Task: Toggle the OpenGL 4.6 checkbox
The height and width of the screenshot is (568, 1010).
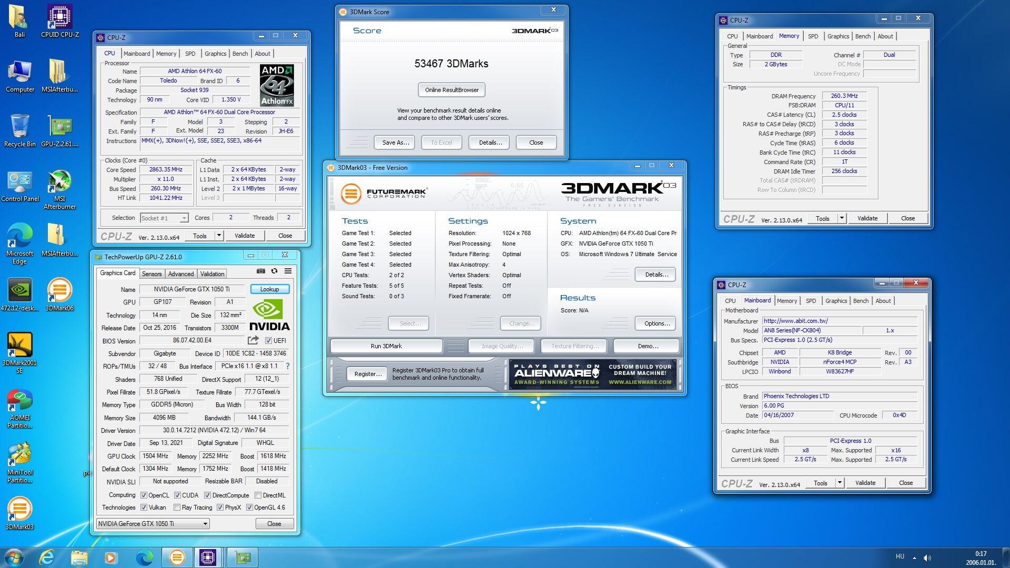Action: 249,508
